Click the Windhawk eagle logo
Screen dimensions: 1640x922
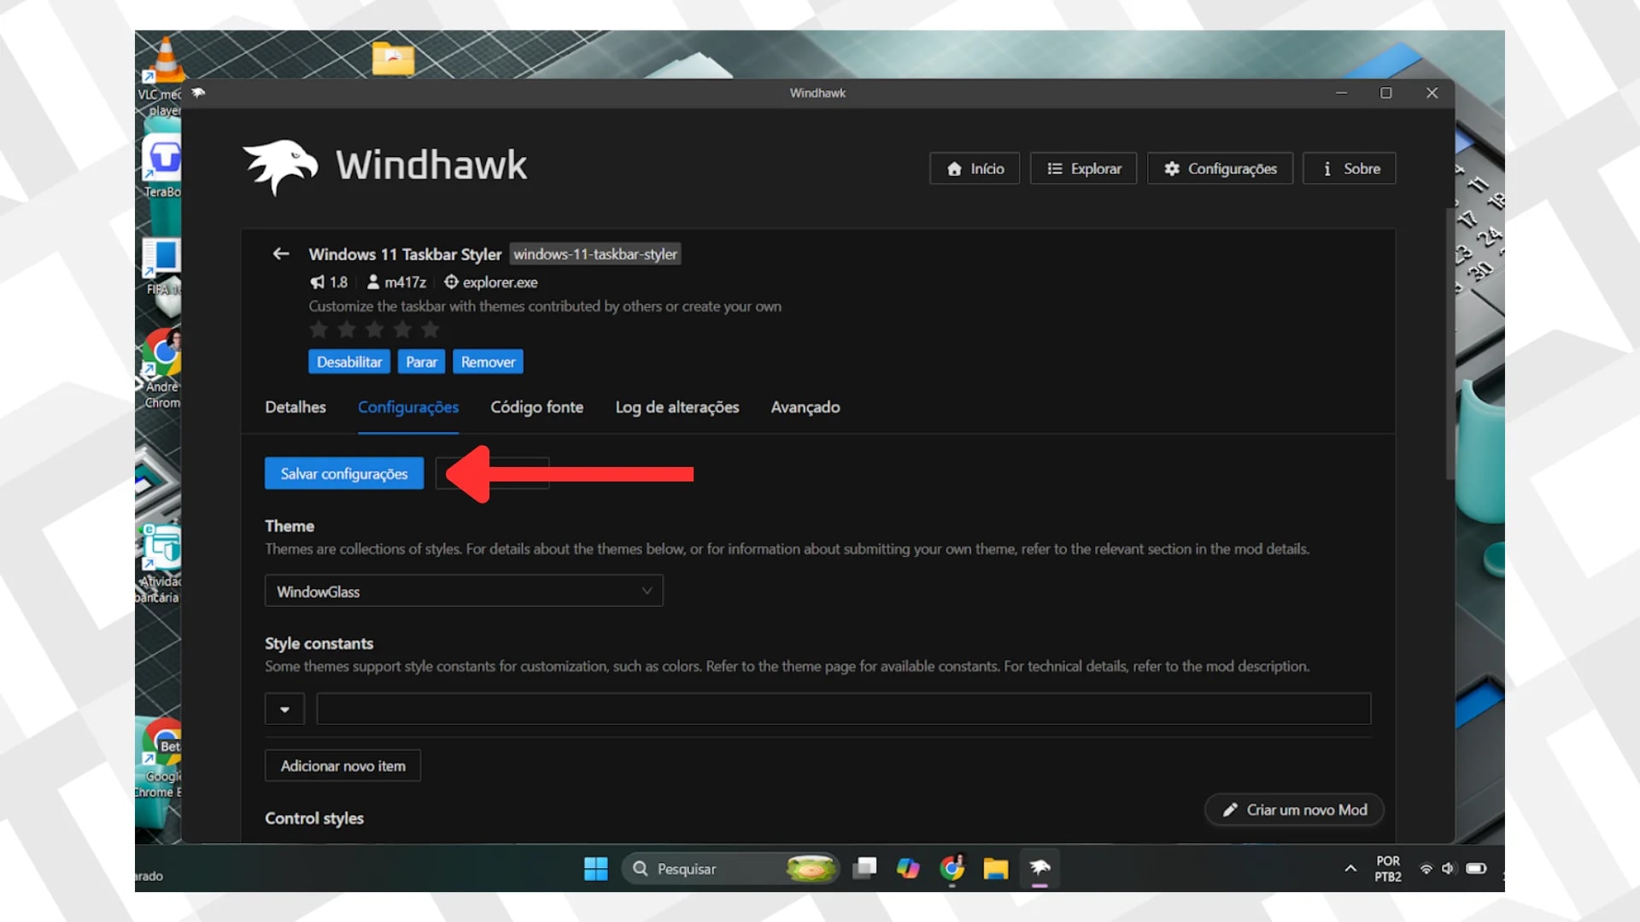(280, 166)
